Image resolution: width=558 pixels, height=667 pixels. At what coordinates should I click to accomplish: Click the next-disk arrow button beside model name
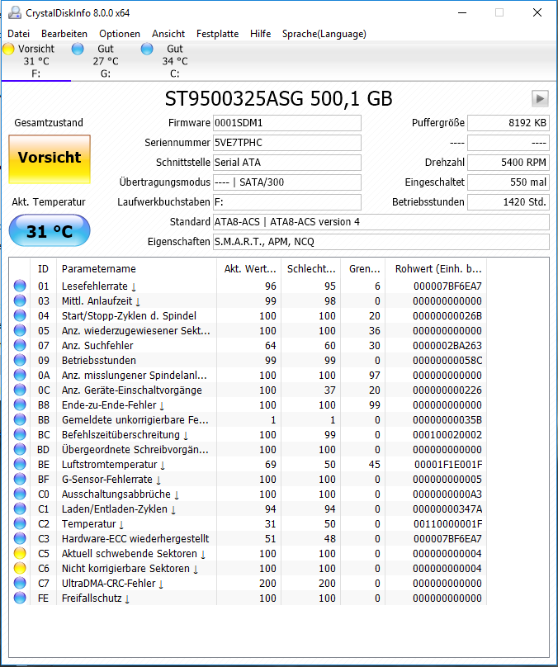540,99
